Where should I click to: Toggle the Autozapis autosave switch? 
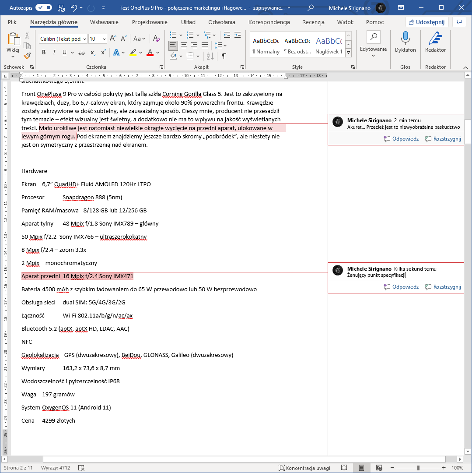point(44,8)
